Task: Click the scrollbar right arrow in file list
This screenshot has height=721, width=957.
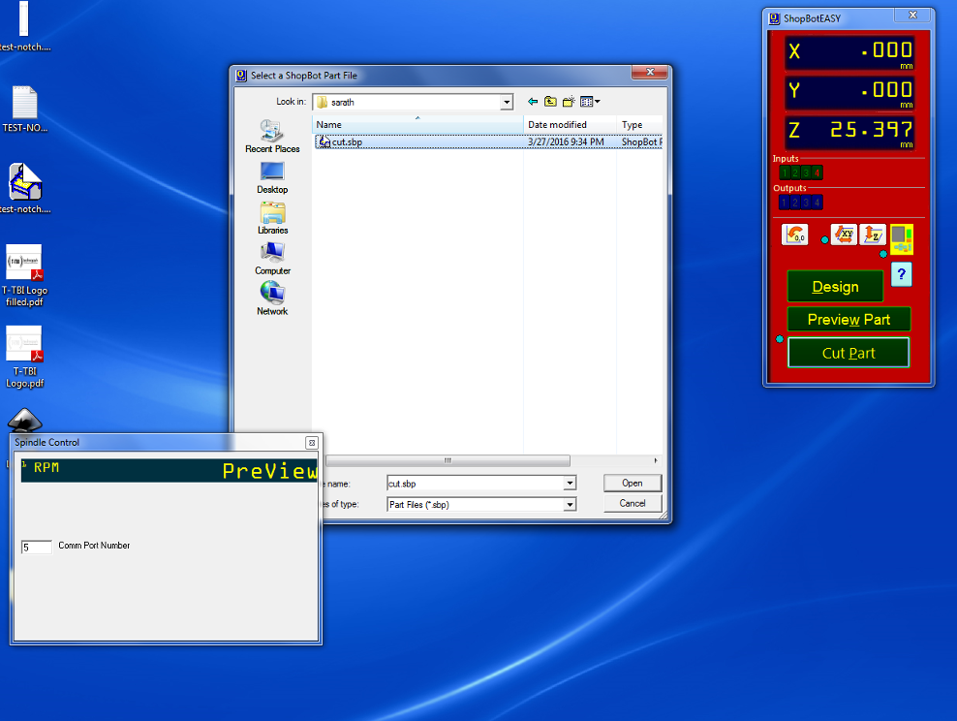Action: point(656,460)
